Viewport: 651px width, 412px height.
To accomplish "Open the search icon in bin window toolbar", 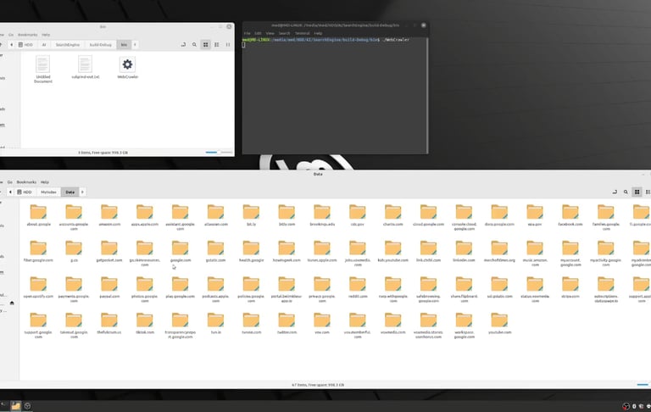I will [x=194, y=44].
